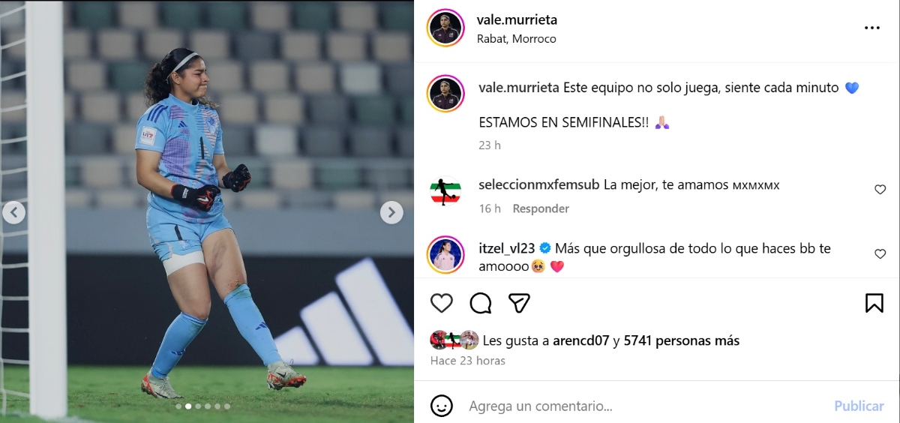
Task: Click the Responder reply link
Action: pyautogui.click(x=541, y=208)
